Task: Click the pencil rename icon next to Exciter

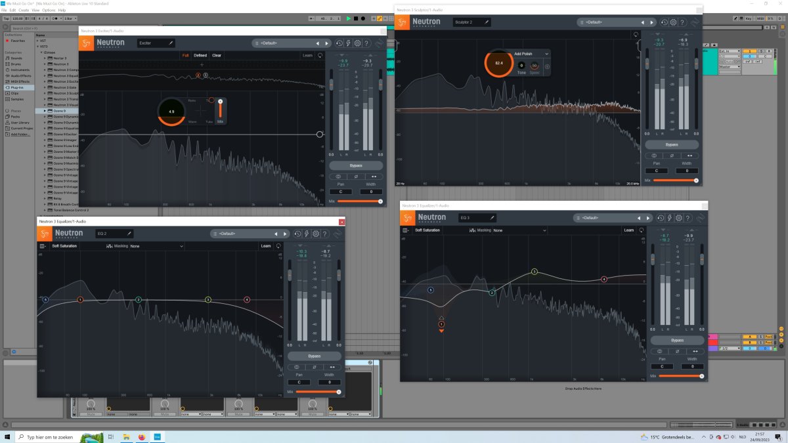Action: [171, 43]
